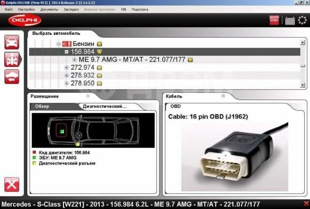Click green ECU marker on car diagram
This screenshot has height=209, width=310.
coord(62,132)
